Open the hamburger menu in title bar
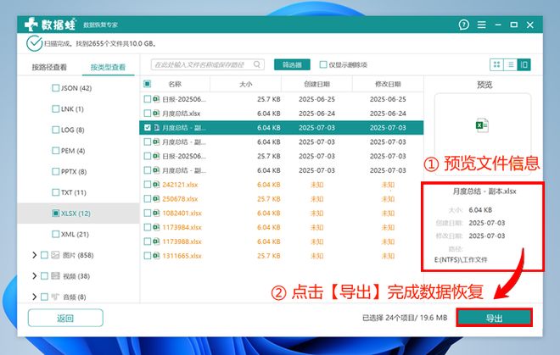This screenshot has width=560, height=355. coord(481,25)
